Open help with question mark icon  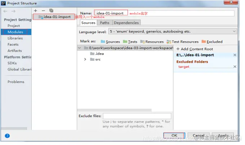(7, 136)
